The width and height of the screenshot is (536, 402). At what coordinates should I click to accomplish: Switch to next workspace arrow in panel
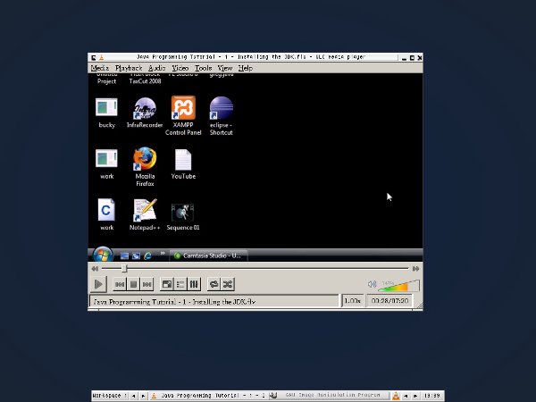[x=143, y=396]
